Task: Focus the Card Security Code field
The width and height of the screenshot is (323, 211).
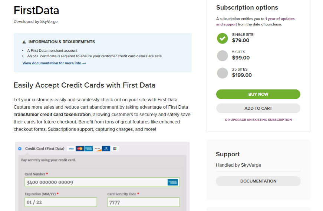Action: point(144,202)
